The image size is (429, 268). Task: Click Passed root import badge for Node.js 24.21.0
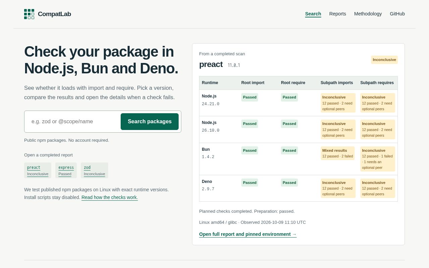click(x=250, y=97)
